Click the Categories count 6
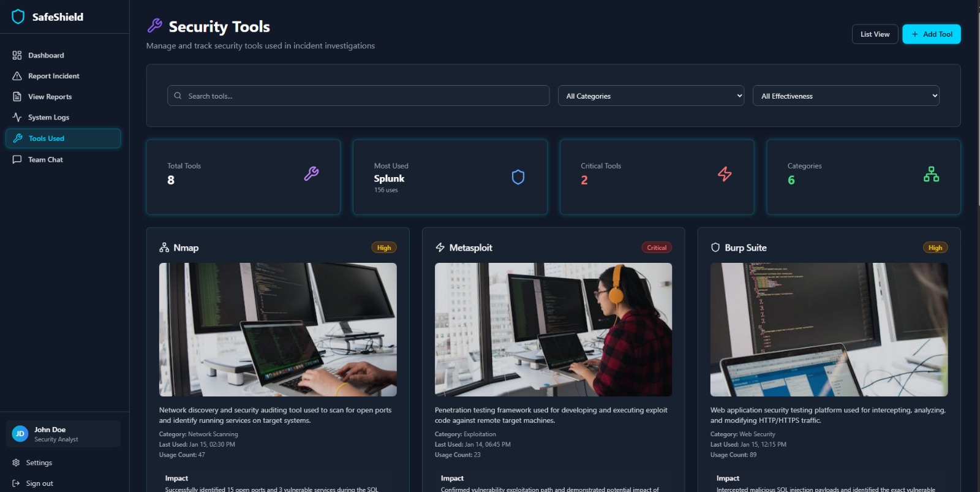Viewport: 980px width, 492px height. (x=791, y=180)
